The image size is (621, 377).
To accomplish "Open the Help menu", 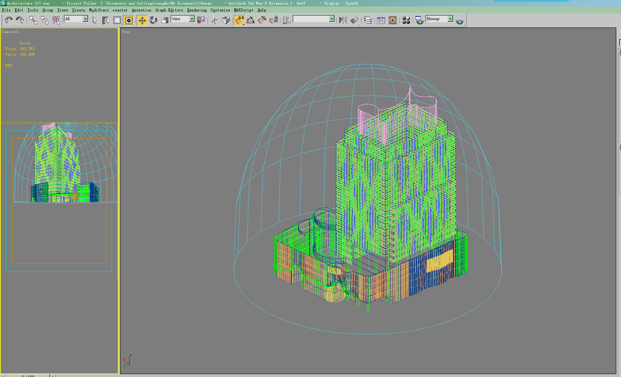I will coord(262,10).
